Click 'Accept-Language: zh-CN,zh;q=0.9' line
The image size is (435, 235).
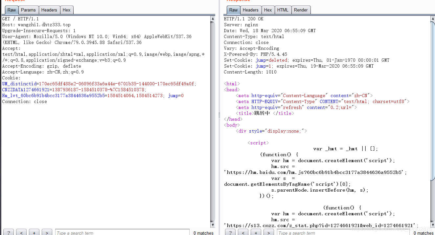43,72
